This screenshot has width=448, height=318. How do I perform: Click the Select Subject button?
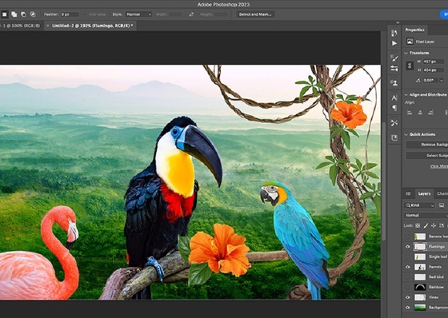tap(427, 156)
